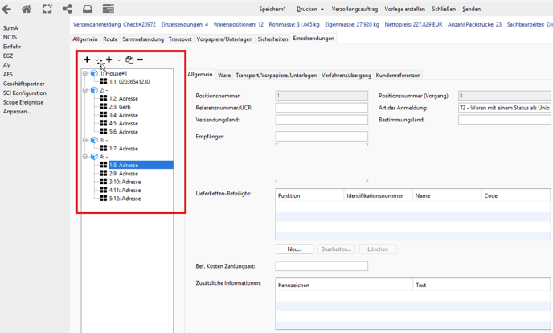553x333 pixels.
Task: Open the Sammelsendung tab
Action: [x=143, y=39]
